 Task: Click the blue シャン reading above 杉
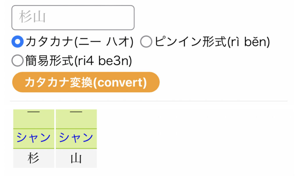click(34, 138)
